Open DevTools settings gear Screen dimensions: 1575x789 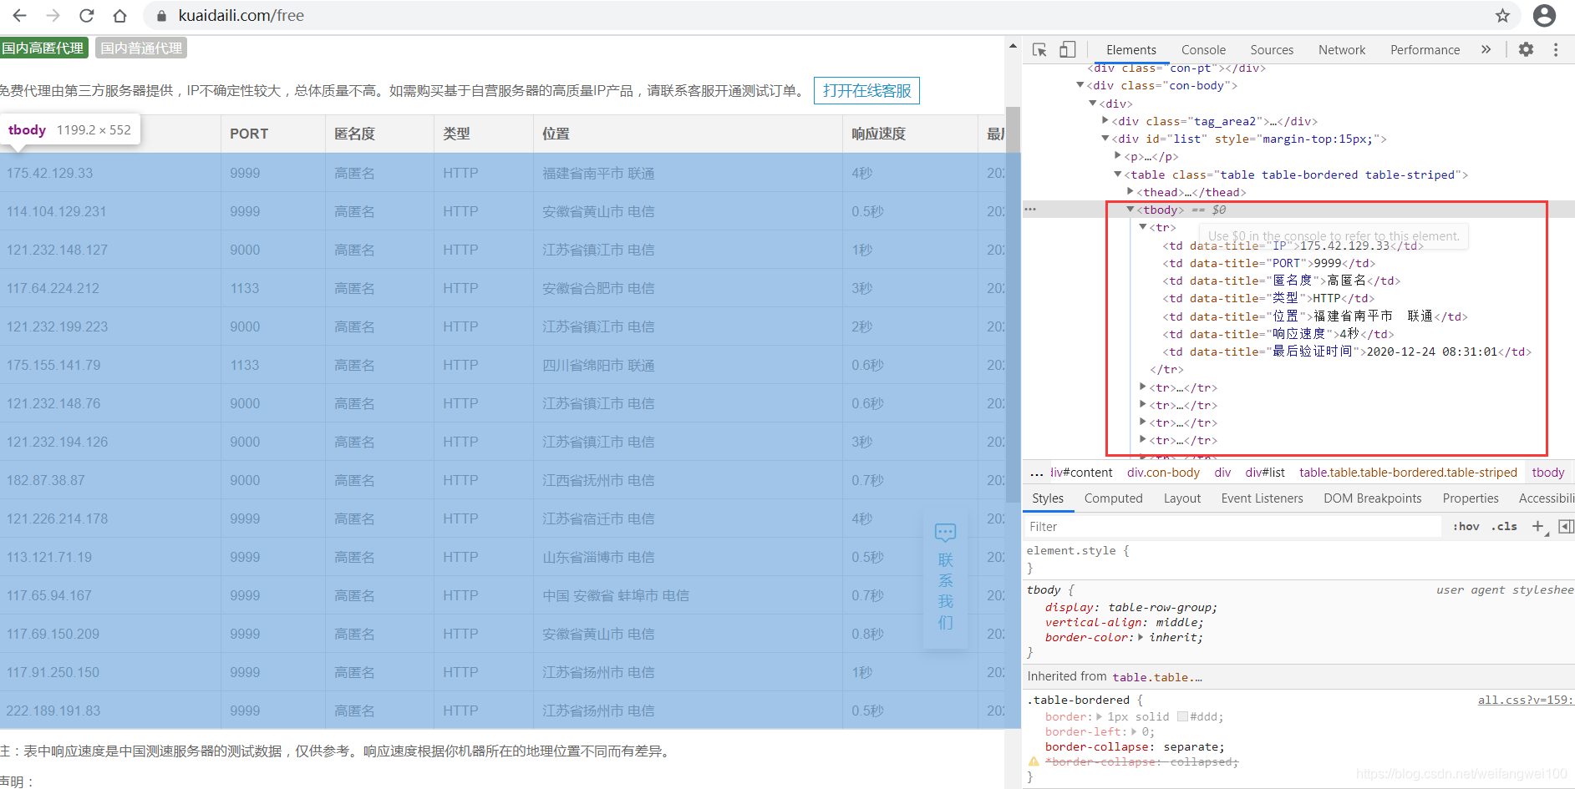tap(1526, 49)
